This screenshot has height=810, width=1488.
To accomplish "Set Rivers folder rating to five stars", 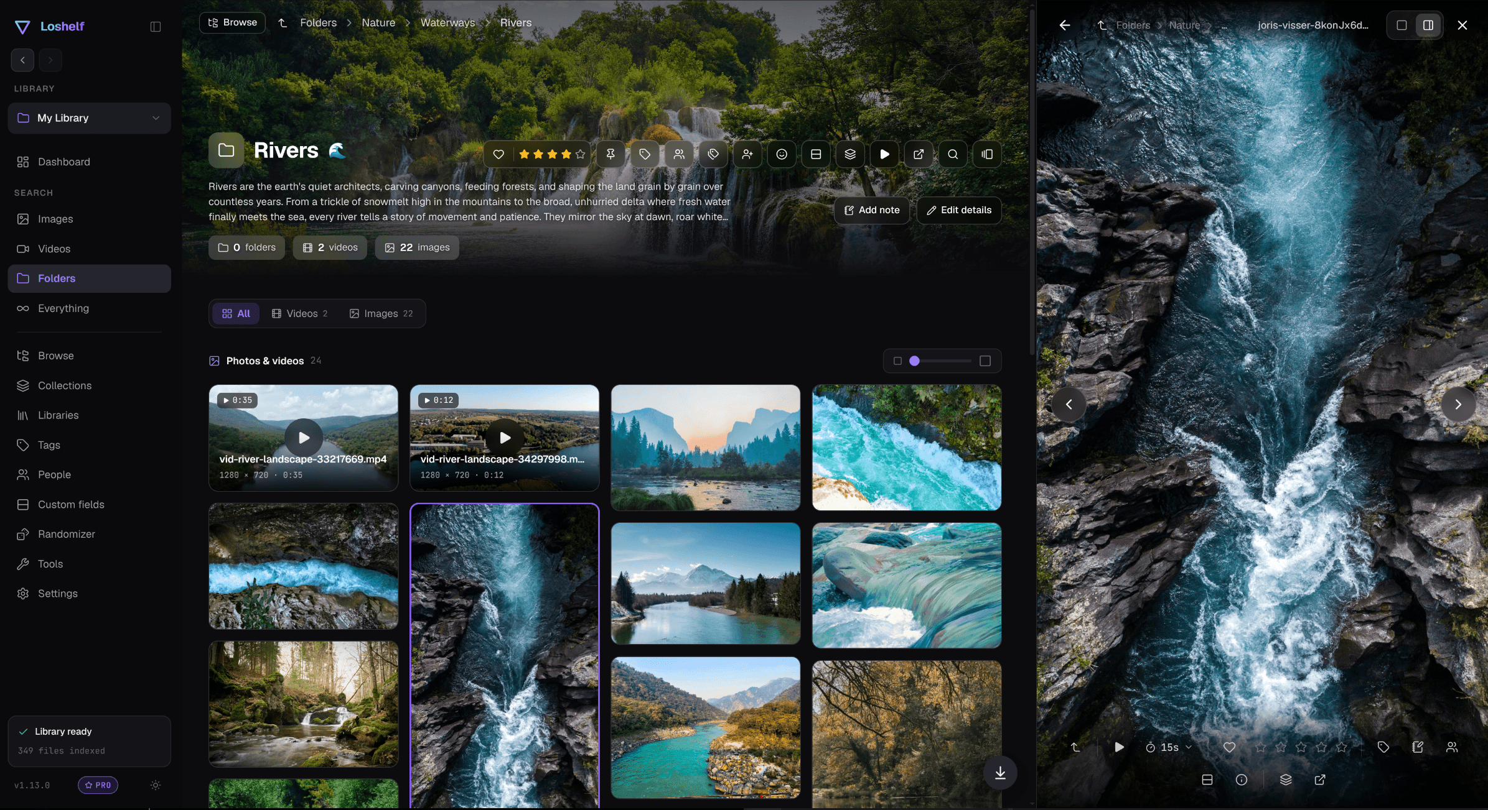I will tap(580, 154).
